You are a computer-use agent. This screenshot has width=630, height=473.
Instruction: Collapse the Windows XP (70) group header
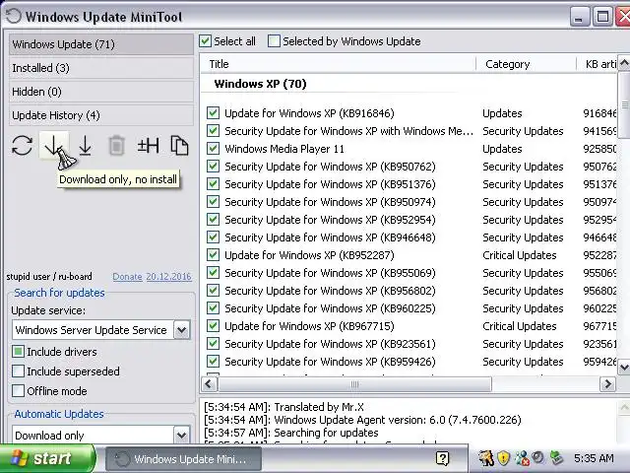click(260, 84)
